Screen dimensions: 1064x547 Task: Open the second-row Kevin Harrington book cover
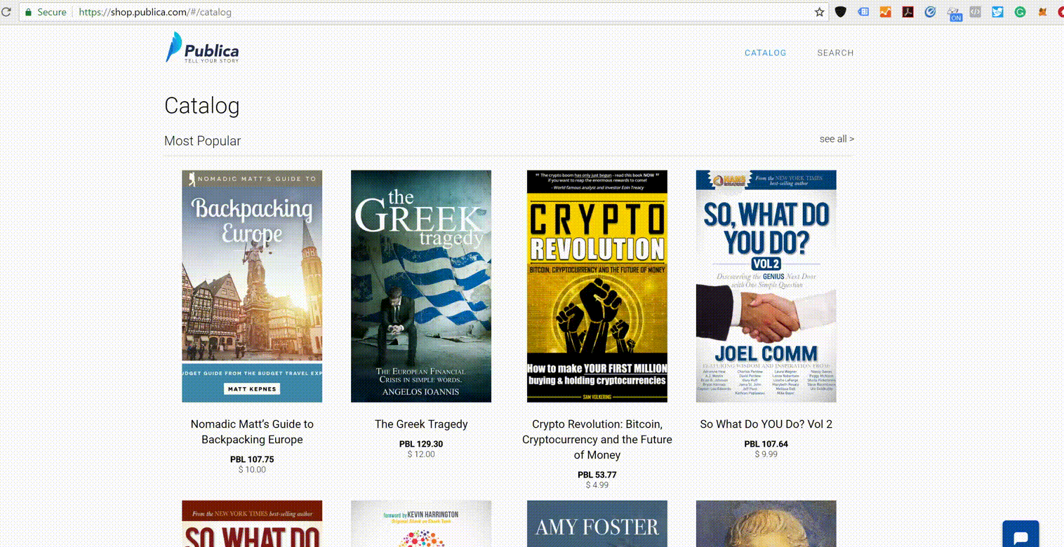(x=421, y=523)
